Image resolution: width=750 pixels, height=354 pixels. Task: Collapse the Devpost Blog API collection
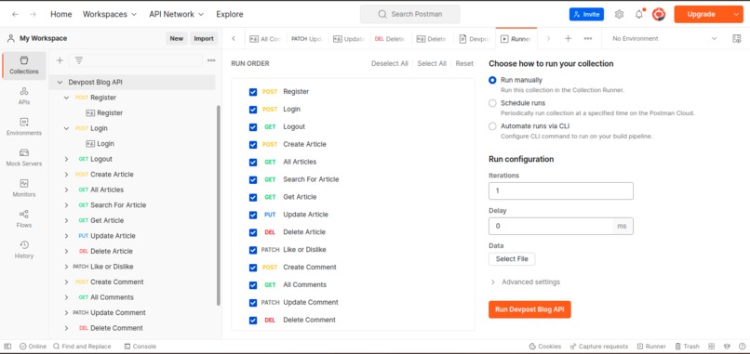point(60,82)
